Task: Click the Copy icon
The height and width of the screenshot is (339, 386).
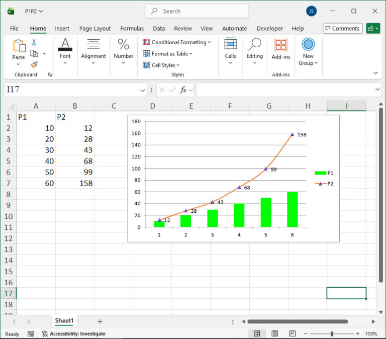Action: [34, 53]
